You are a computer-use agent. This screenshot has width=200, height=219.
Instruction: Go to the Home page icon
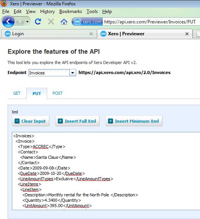[64, 21]
